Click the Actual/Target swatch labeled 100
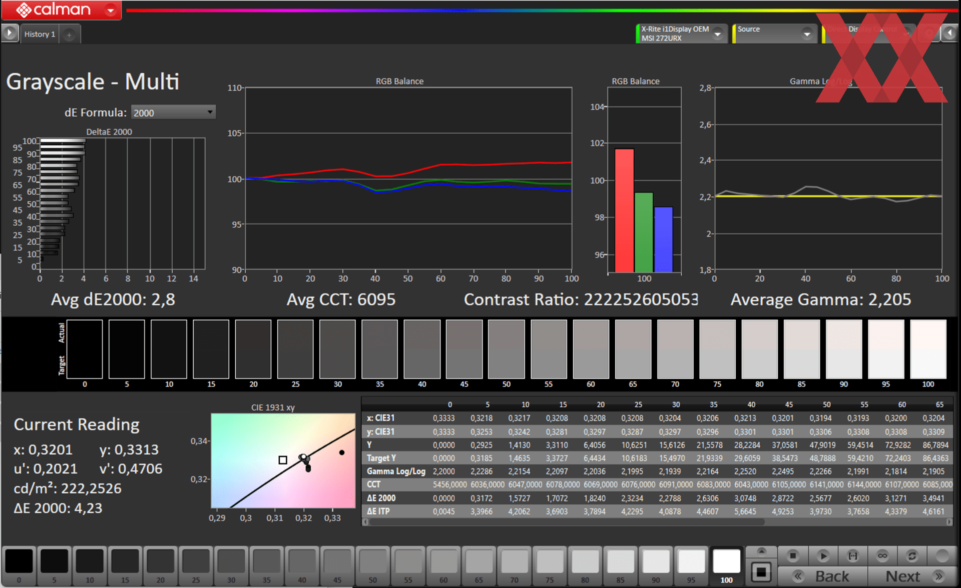This screenshot has width=961, height=588. click(x=928, y=349)
